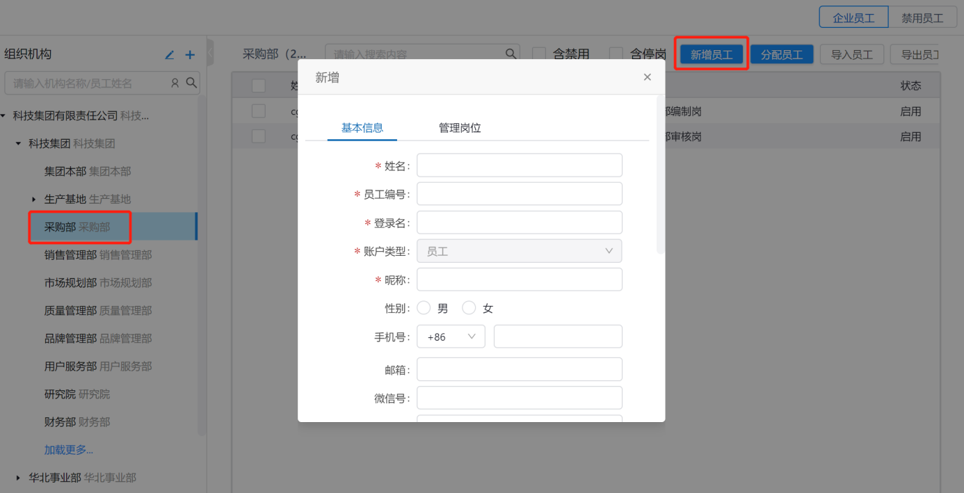Collapse the left organization panel with the arrow handle
The height and width of the screenshot is (493, 964).
click(x=210, y=53)
